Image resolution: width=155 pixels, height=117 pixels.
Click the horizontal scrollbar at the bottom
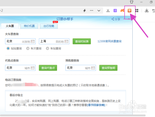click(x=73, y=115)
